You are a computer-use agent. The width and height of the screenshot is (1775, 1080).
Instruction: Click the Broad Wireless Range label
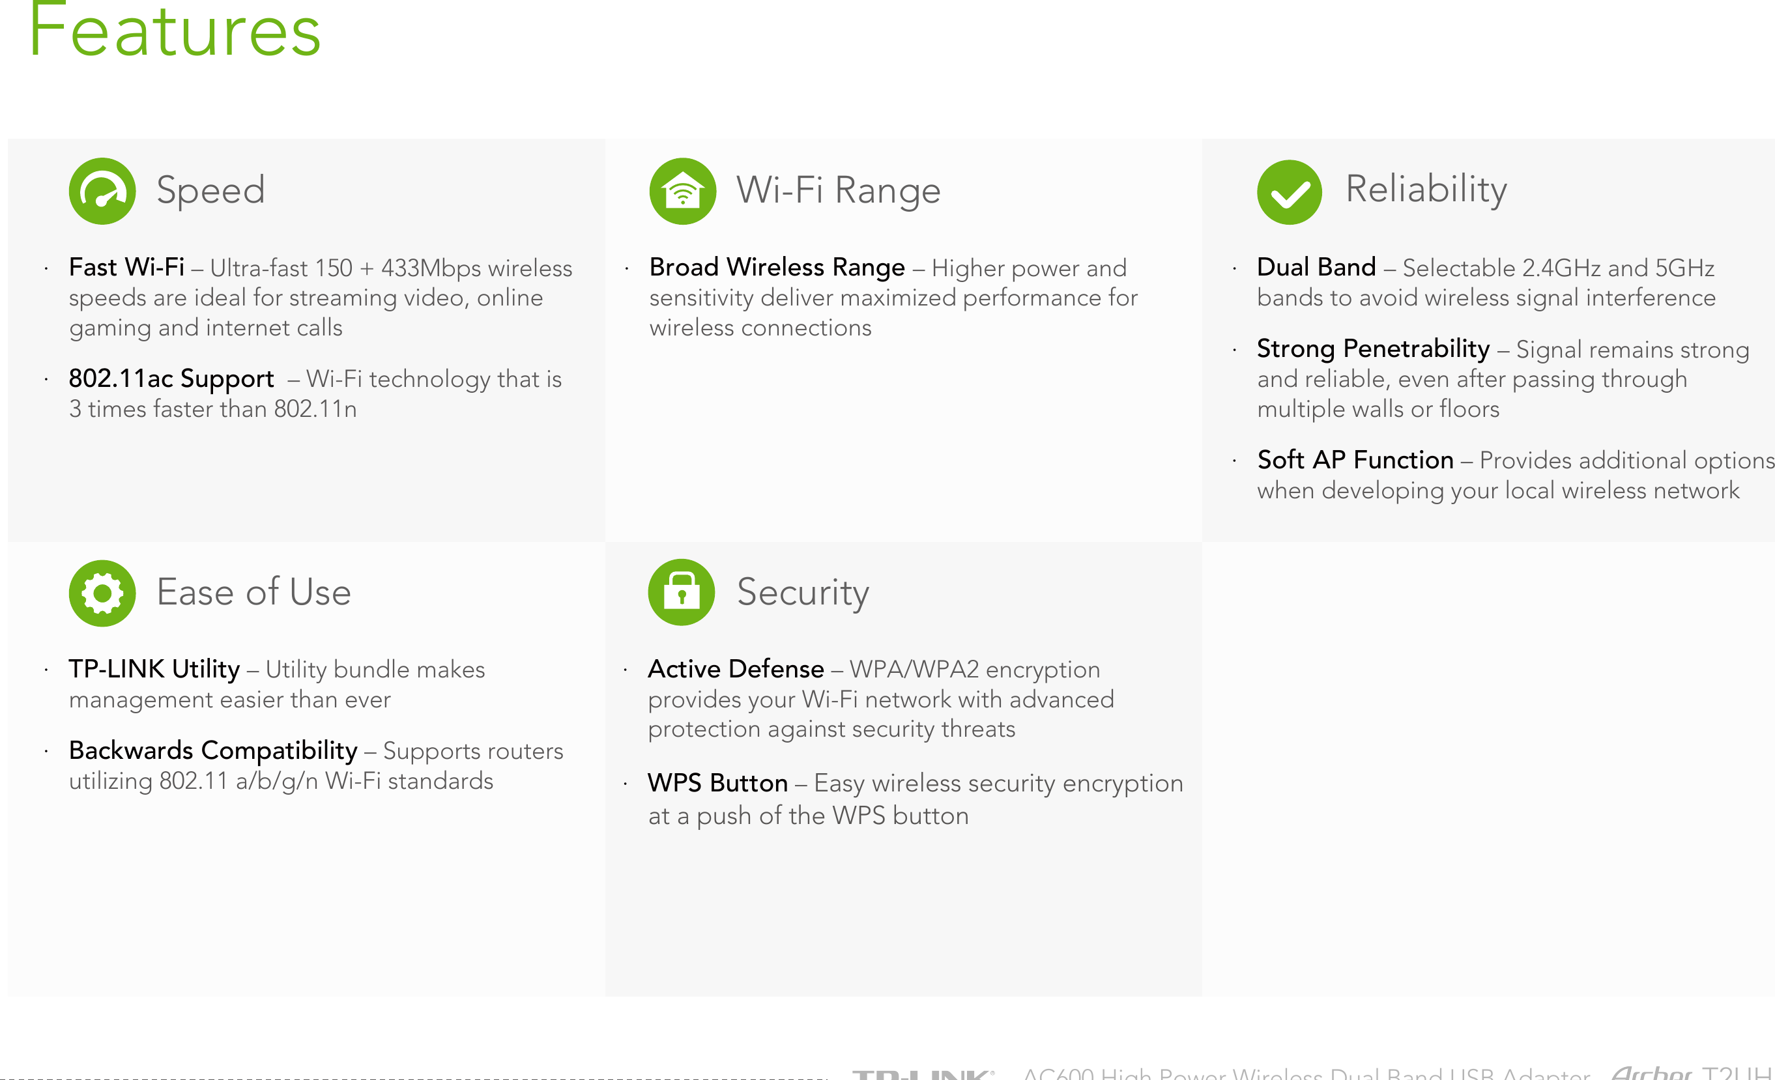[777, 267]
